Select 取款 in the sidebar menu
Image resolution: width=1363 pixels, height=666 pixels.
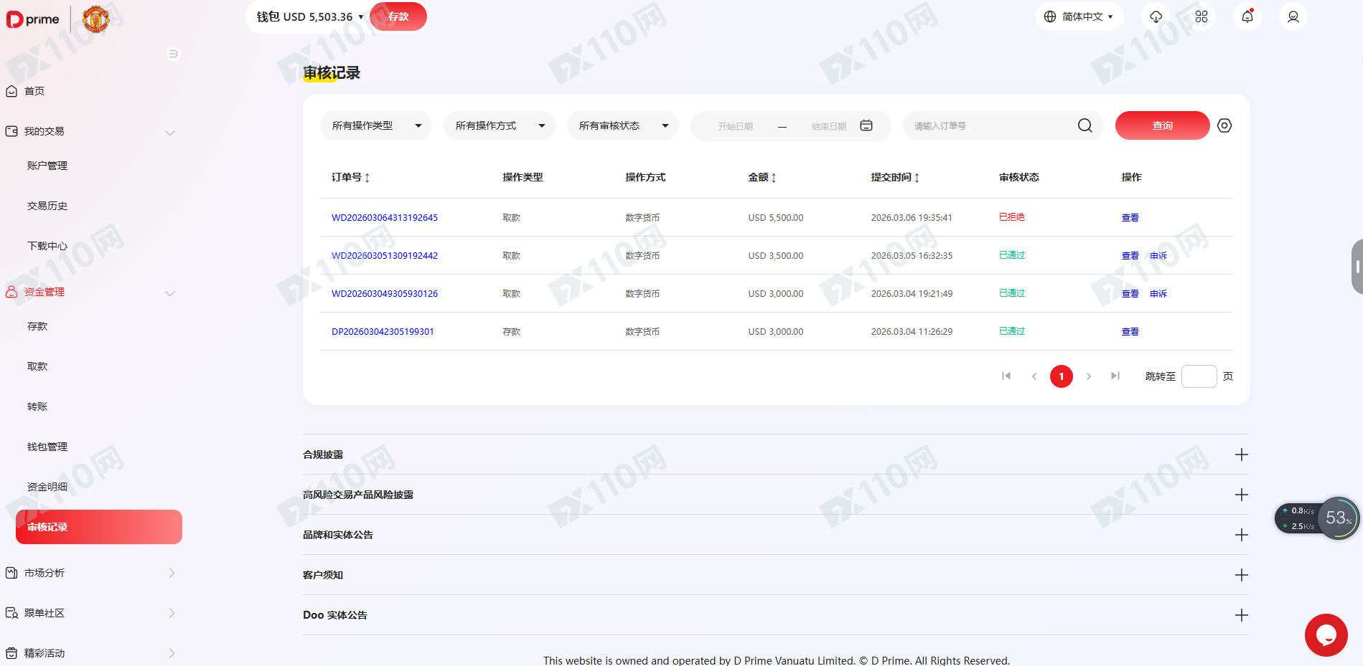click(x=37, y=366)
